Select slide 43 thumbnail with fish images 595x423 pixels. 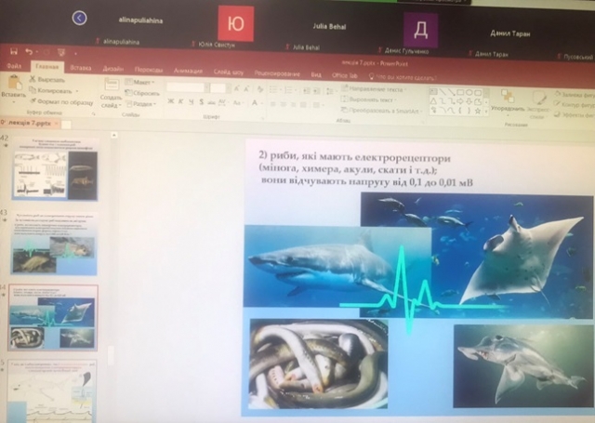click(54, 244)
